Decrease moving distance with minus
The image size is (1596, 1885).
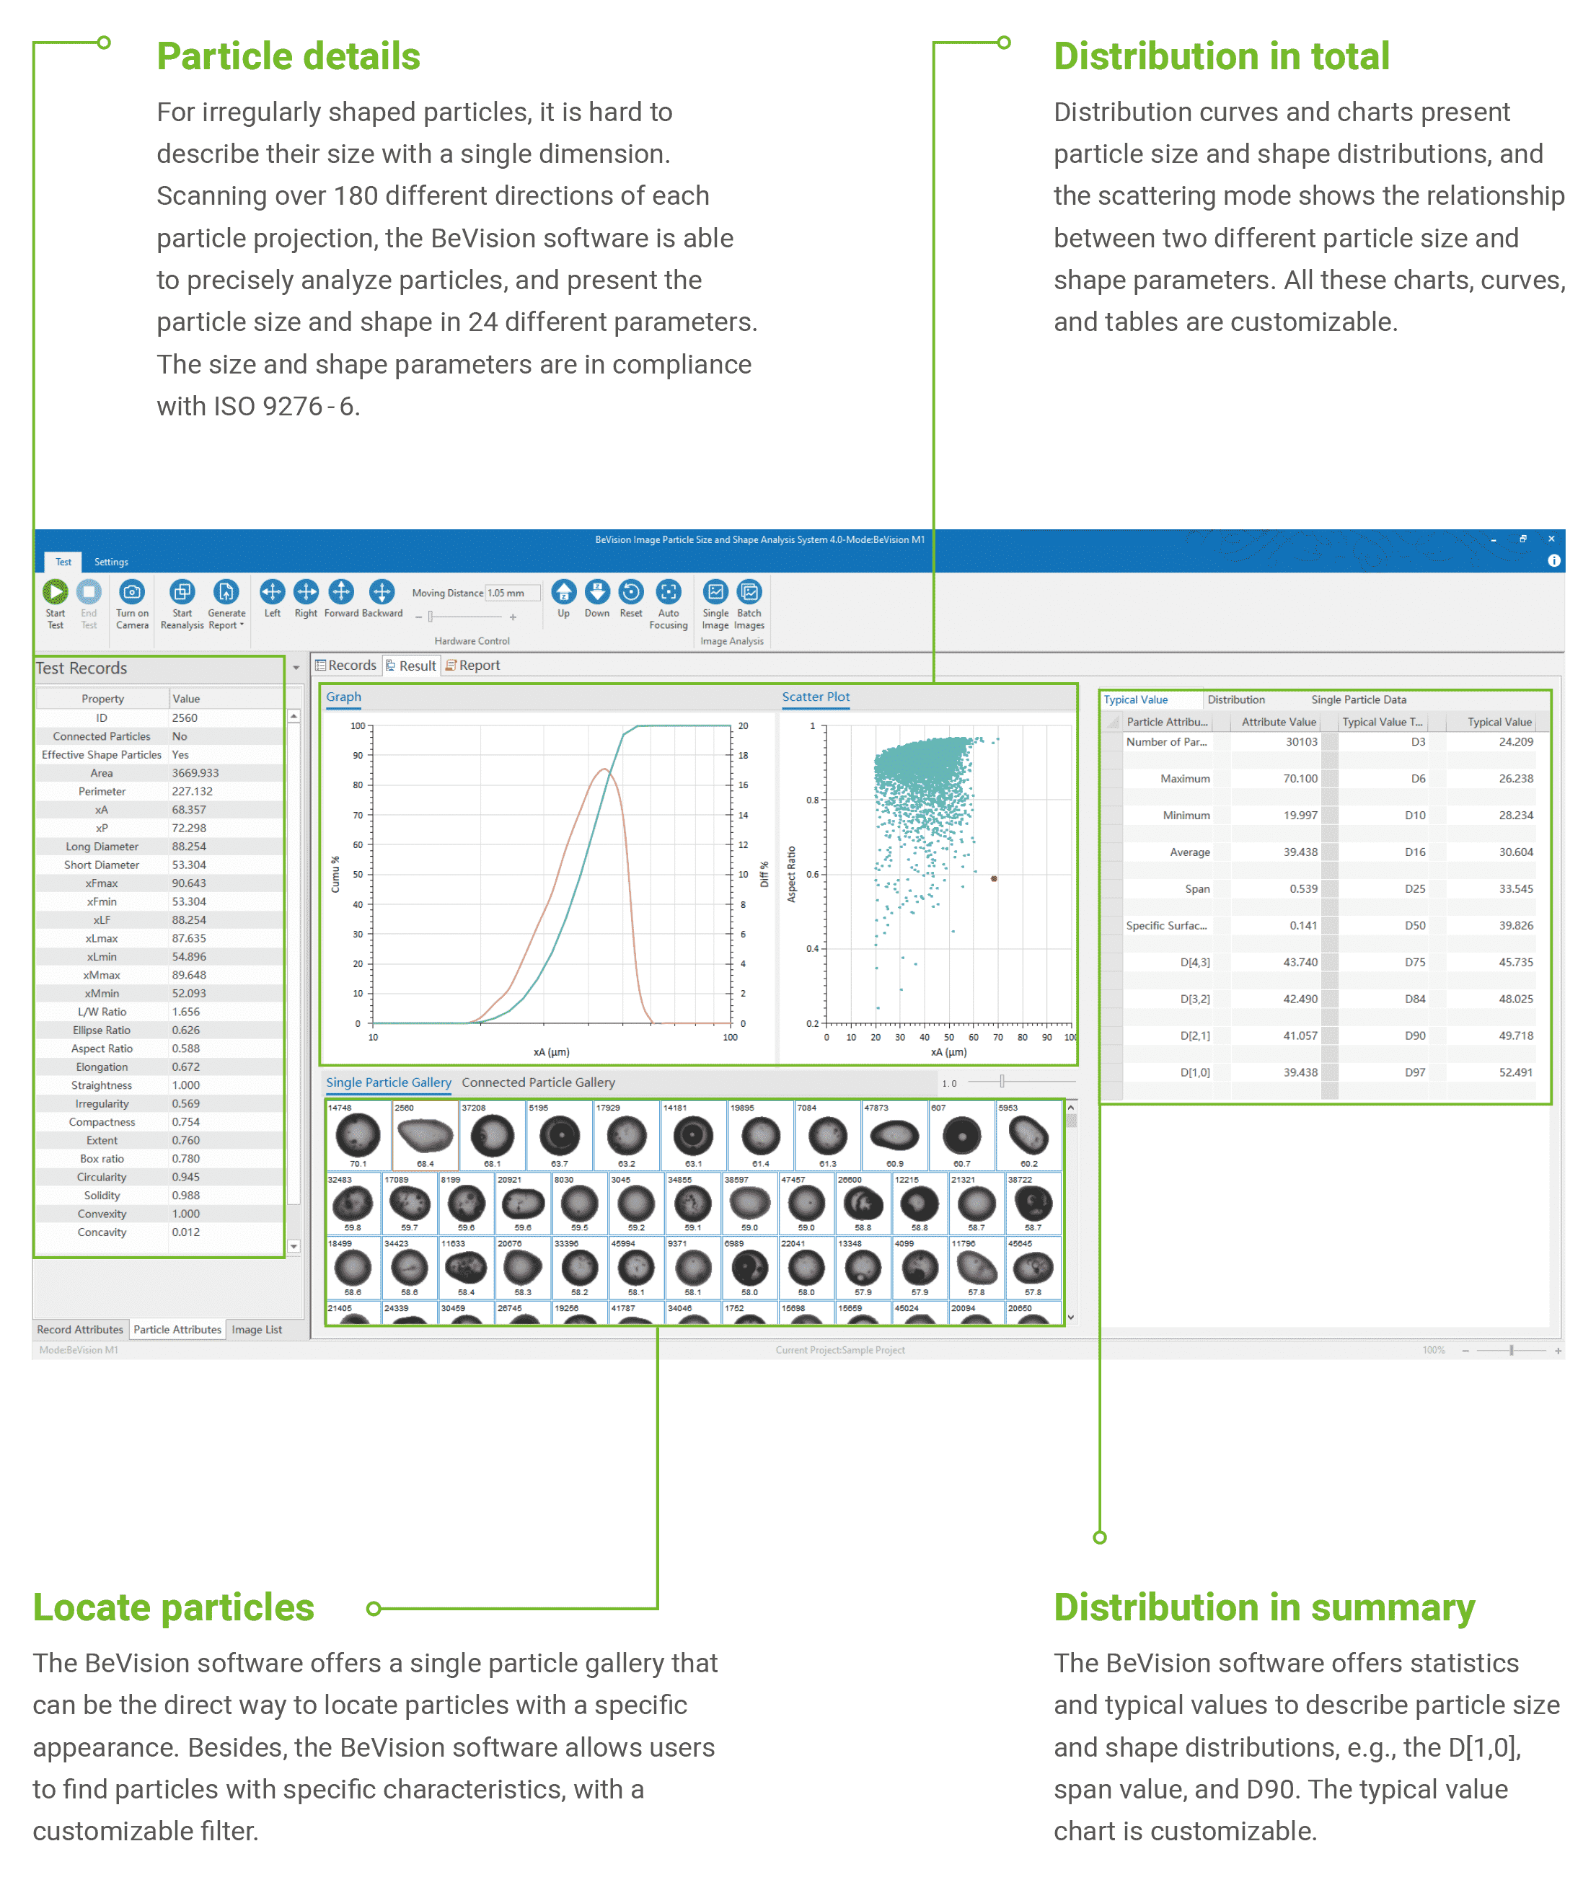click(419, 617)
